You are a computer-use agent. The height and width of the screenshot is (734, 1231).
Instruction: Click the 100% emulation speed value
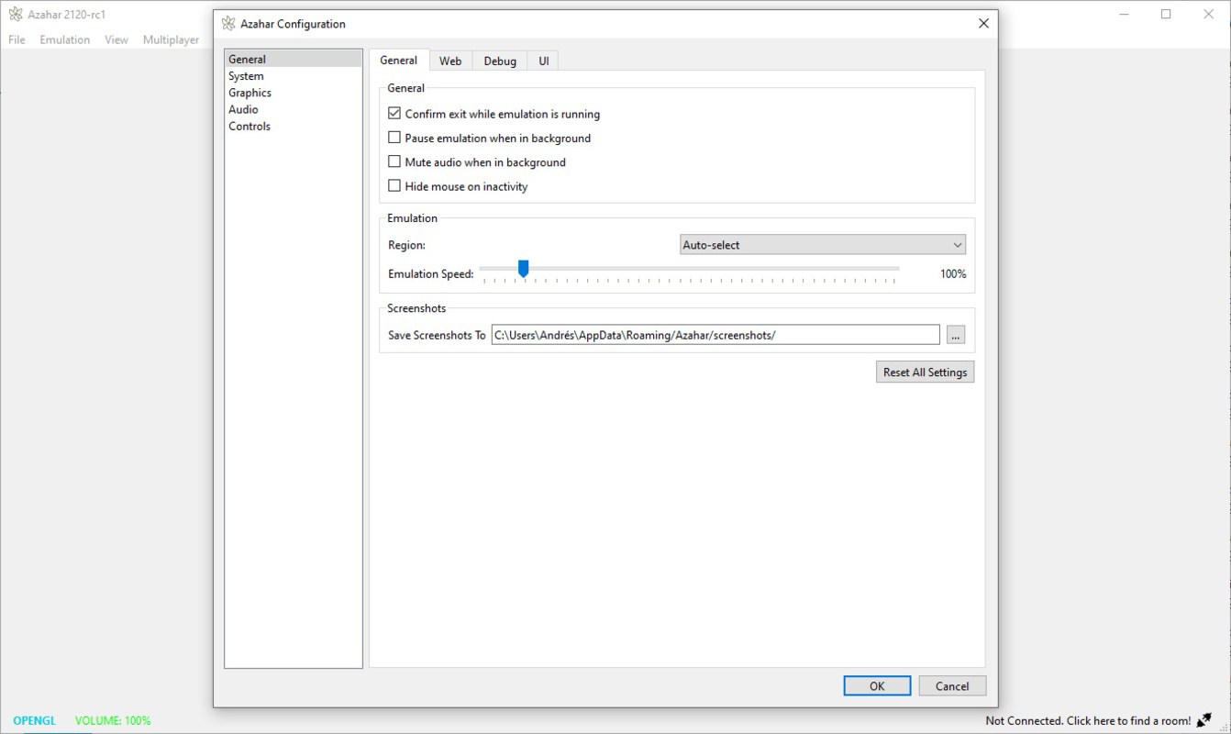tap(953, 273)
